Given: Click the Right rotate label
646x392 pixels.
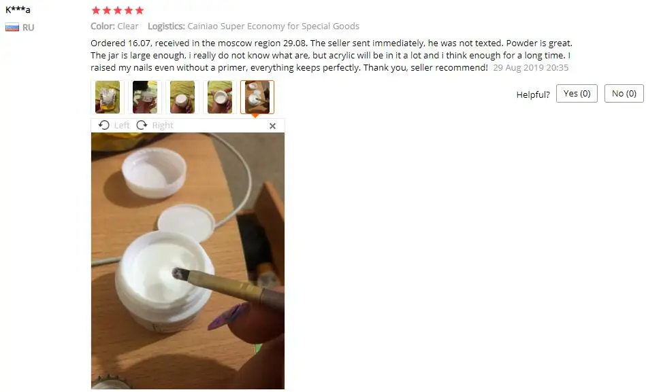Looking at the screenshot, I should 163,126.
